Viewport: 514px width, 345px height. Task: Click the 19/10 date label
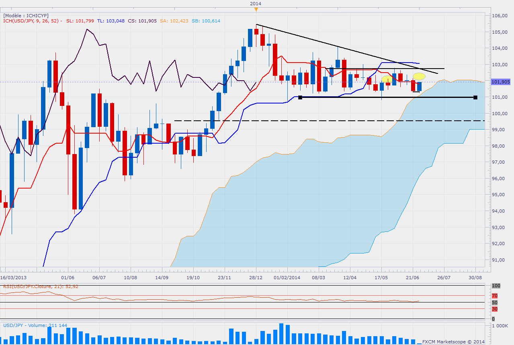(x=193, y=277)
